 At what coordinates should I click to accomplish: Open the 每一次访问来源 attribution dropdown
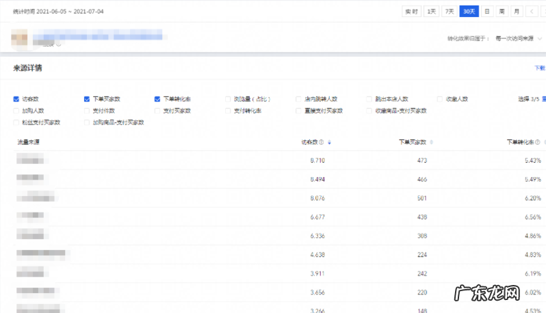point(519,38)
